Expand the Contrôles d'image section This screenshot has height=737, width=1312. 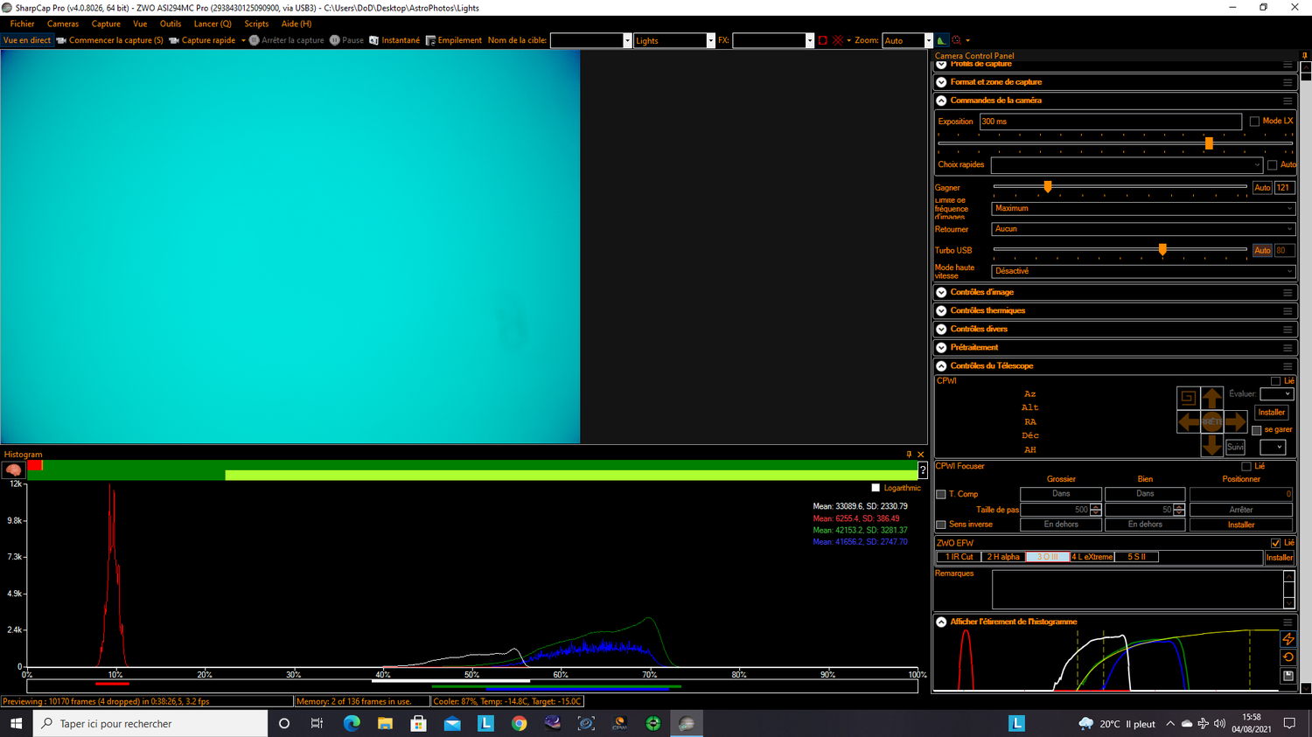(940, 292)
